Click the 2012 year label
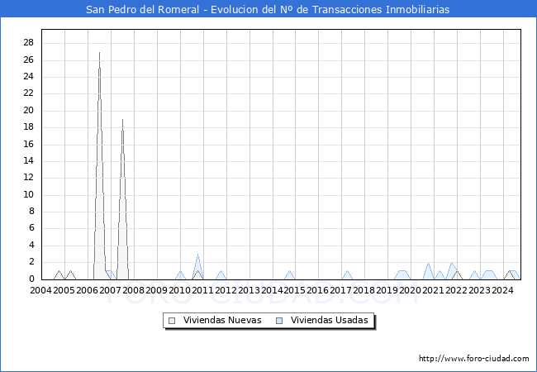 pyautogui.click(x=226, y=290)
